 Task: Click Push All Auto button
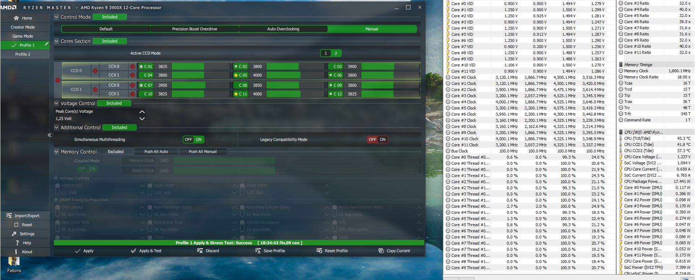[156, 152]
